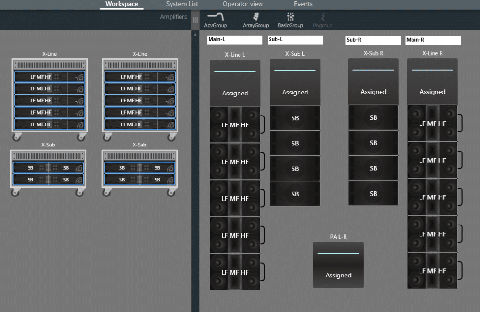480x312 pixels.
Task: Click the scroll up arrow beside the workspace
Action: 195,34
